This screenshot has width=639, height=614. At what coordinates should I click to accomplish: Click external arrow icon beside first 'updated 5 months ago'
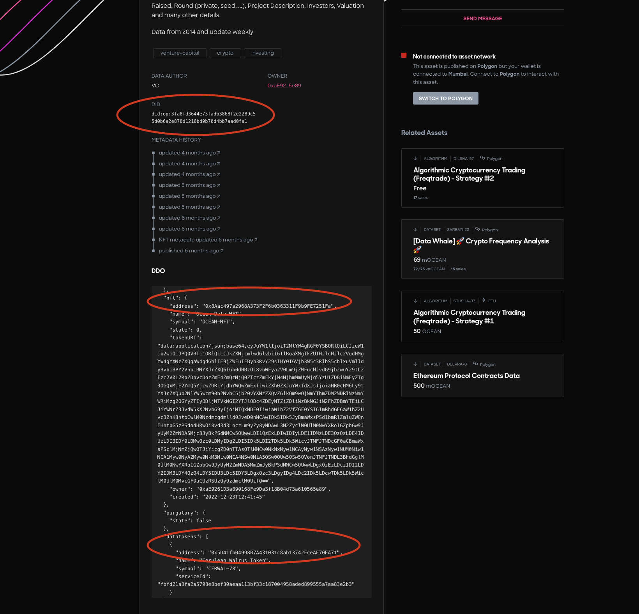[x=219, y=185]
